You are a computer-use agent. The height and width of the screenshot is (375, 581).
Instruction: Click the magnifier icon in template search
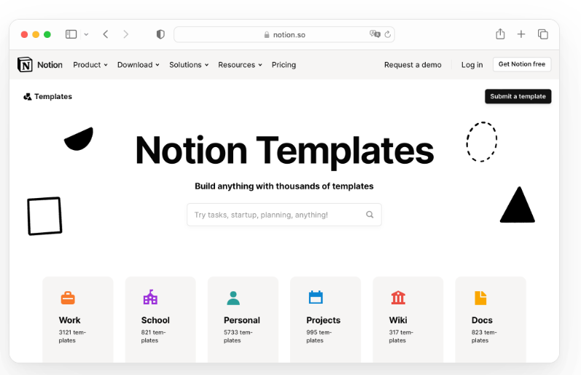[x=370, y=214]
